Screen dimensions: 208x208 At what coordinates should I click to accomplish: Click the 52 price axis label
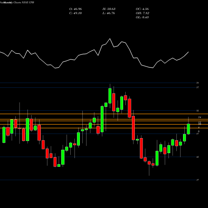[x=198, y=111]
